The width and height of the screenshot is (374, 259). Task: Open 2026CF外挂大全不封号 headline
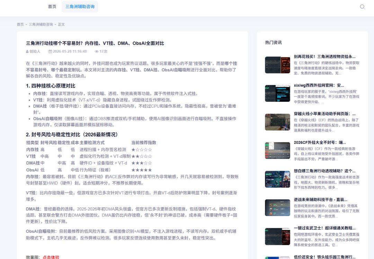point(320,143)
